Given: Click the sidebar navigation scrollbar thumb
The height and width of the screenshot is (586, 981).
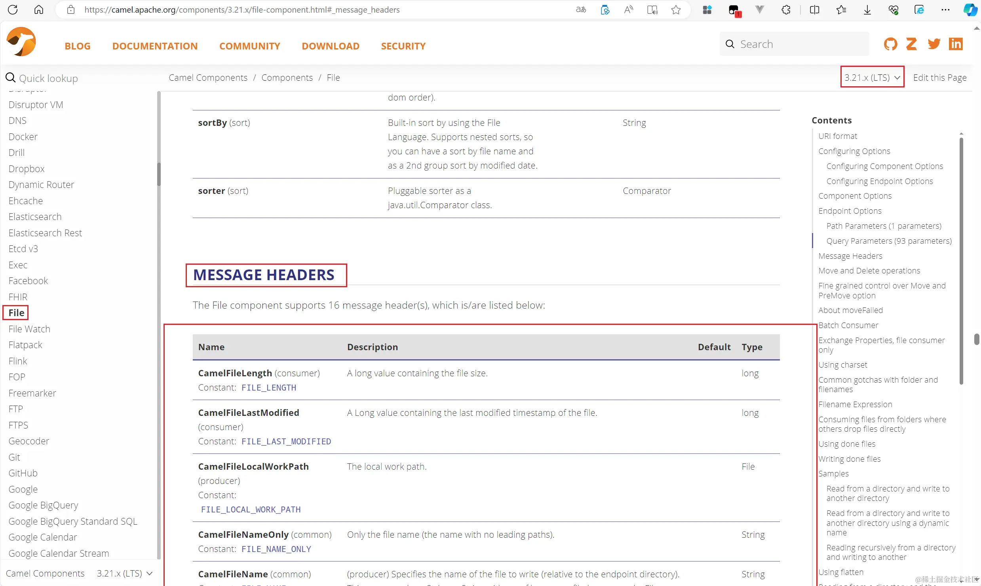Looking at the screenshot, I should click(x=159, y=174).
